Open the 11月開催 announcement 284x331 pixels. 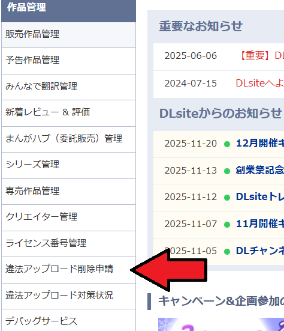260,223
